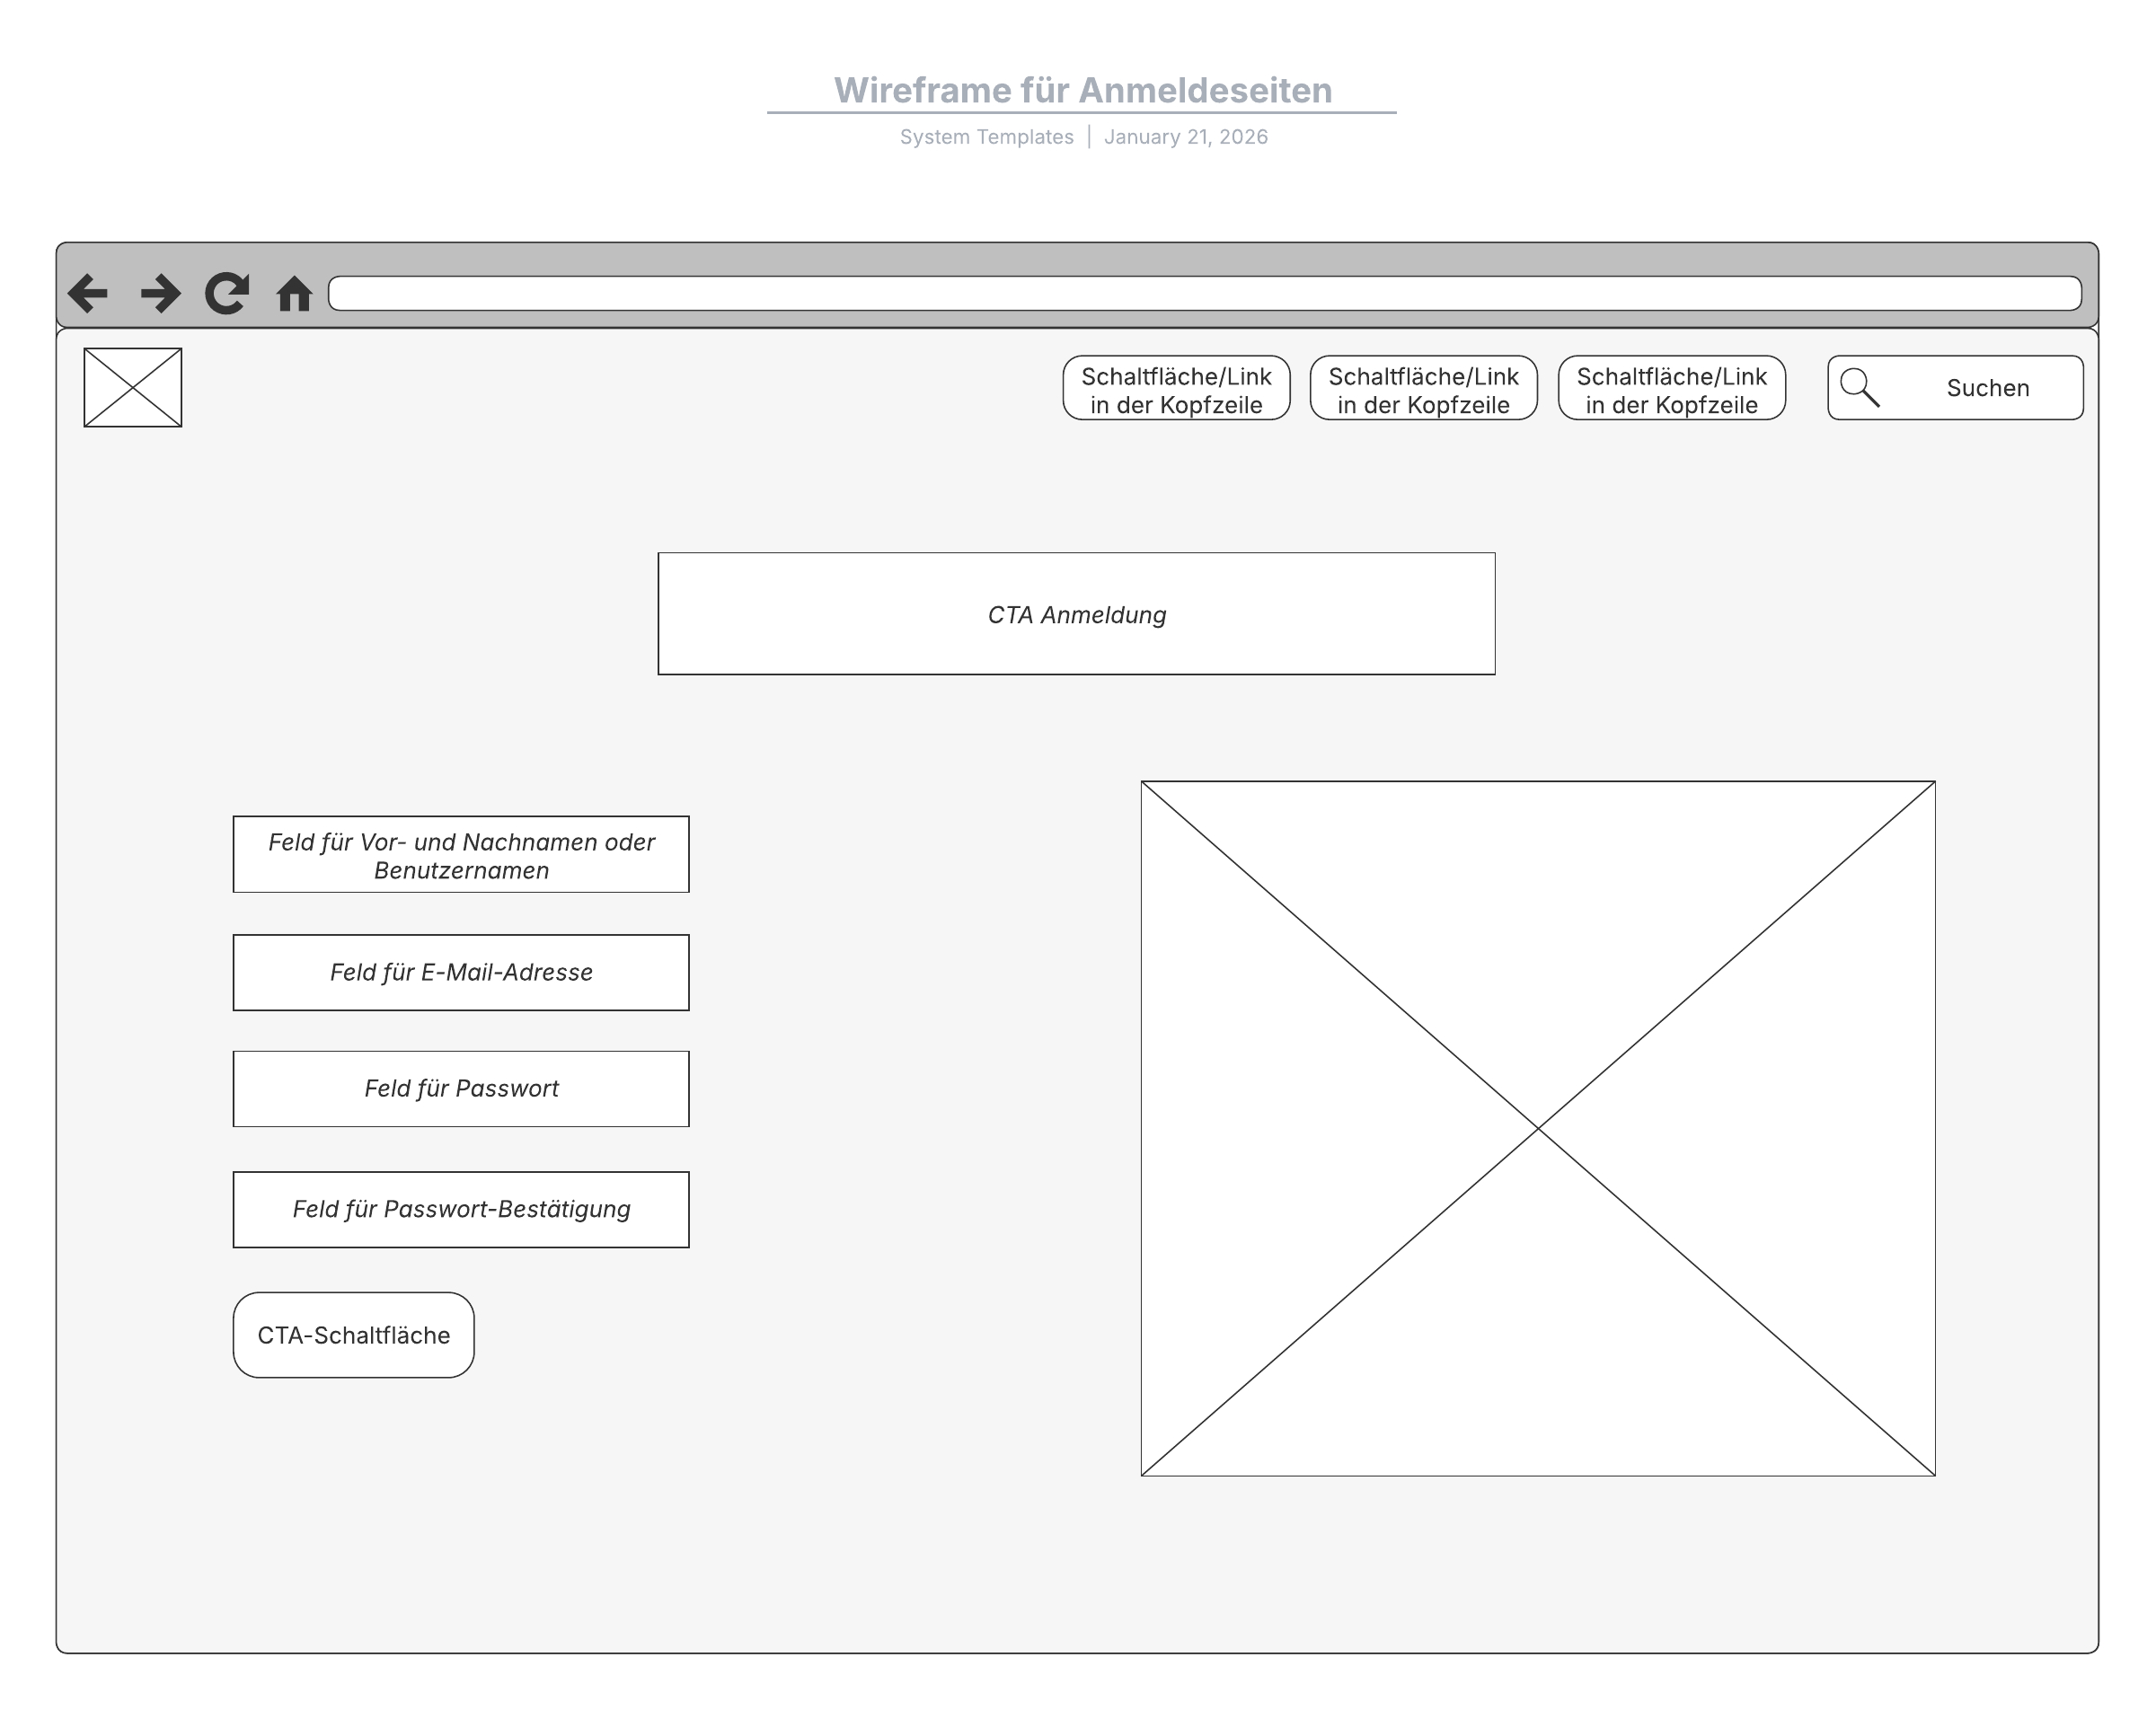Click the third Schaltfläche/Link in der Kopfzeile
The image size is (2156, 1710).
tap(1671, 389)
